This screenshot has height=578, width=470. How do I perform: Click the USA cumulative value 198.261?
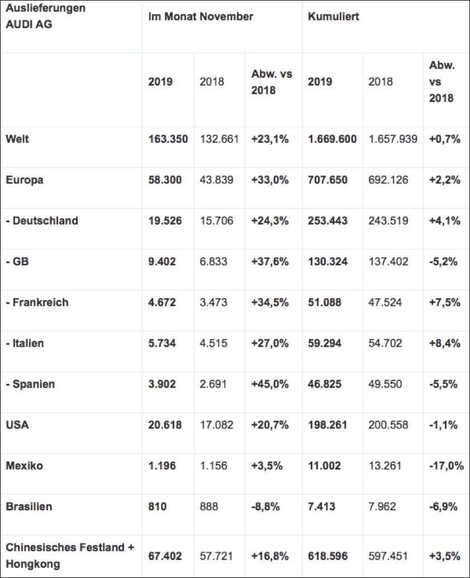(x=327, y=425)
